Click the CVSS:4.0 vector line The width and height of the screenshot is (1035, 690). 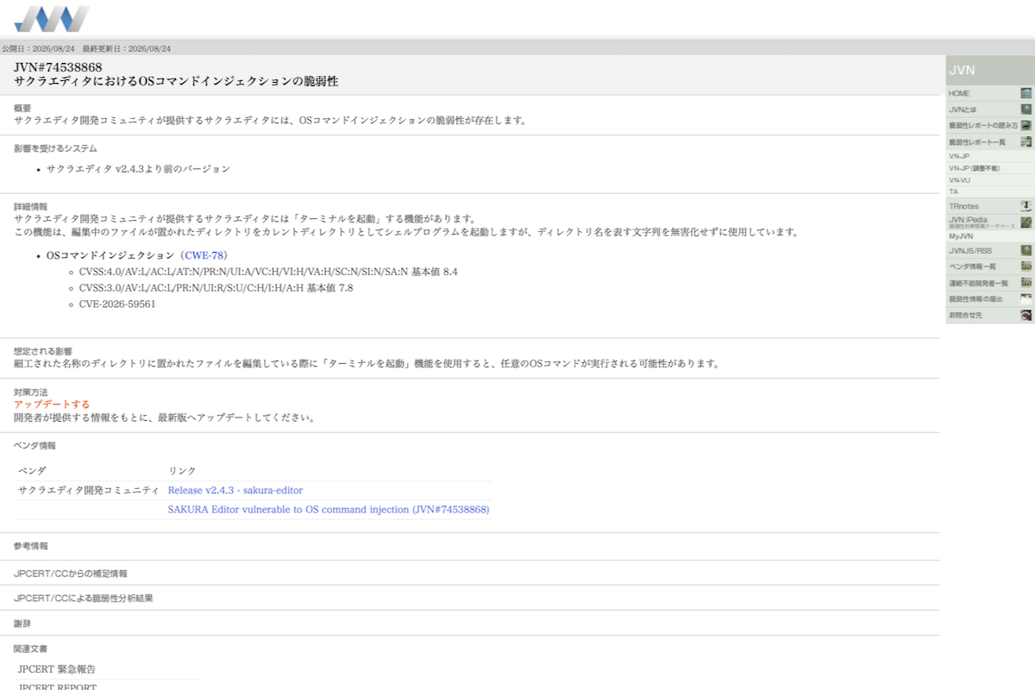click(268, 272)
